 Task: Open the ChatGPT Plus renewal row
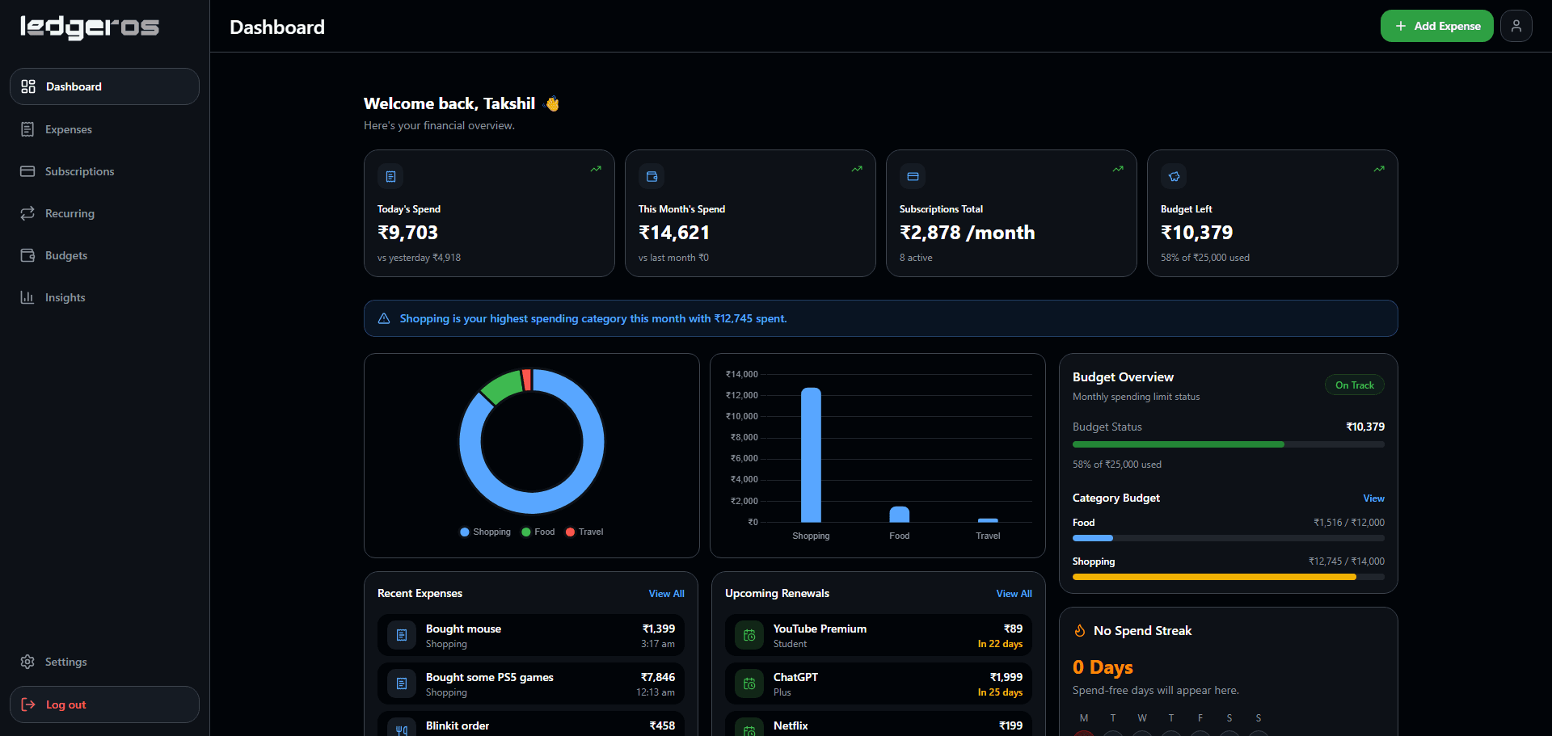point(879,684)
